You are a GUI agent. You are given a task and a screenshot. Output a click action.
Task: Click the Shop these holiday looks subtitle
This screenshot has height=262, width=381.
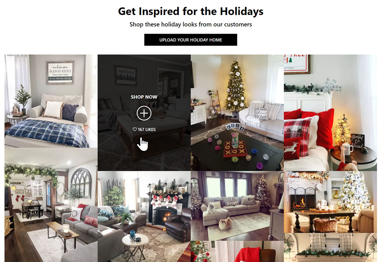[190, 24]
